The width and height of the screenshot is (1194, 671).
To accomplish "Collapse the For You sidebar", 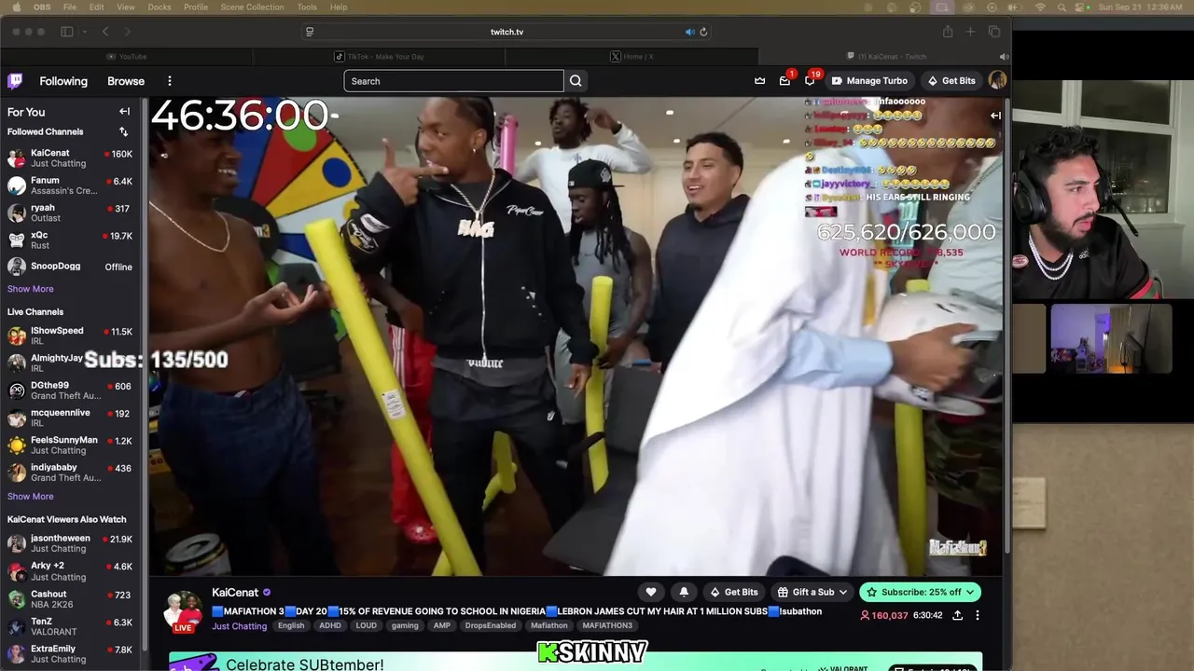I will pyautogui.click(x=124, y=112).
